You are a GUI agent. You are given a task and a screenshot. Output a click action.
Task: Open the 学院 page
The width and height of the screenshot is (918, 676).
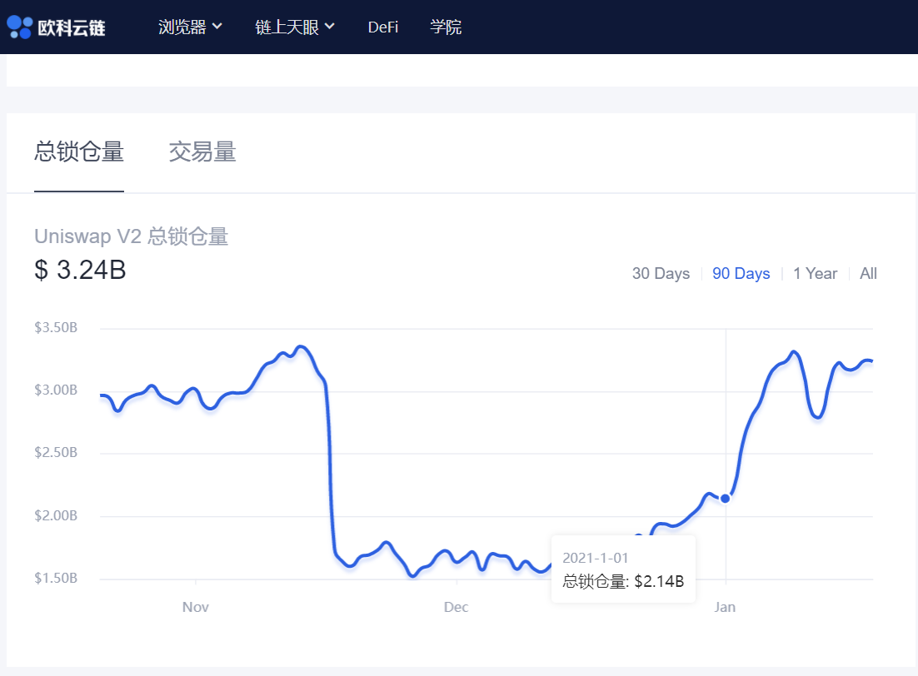tap(446, 27)
